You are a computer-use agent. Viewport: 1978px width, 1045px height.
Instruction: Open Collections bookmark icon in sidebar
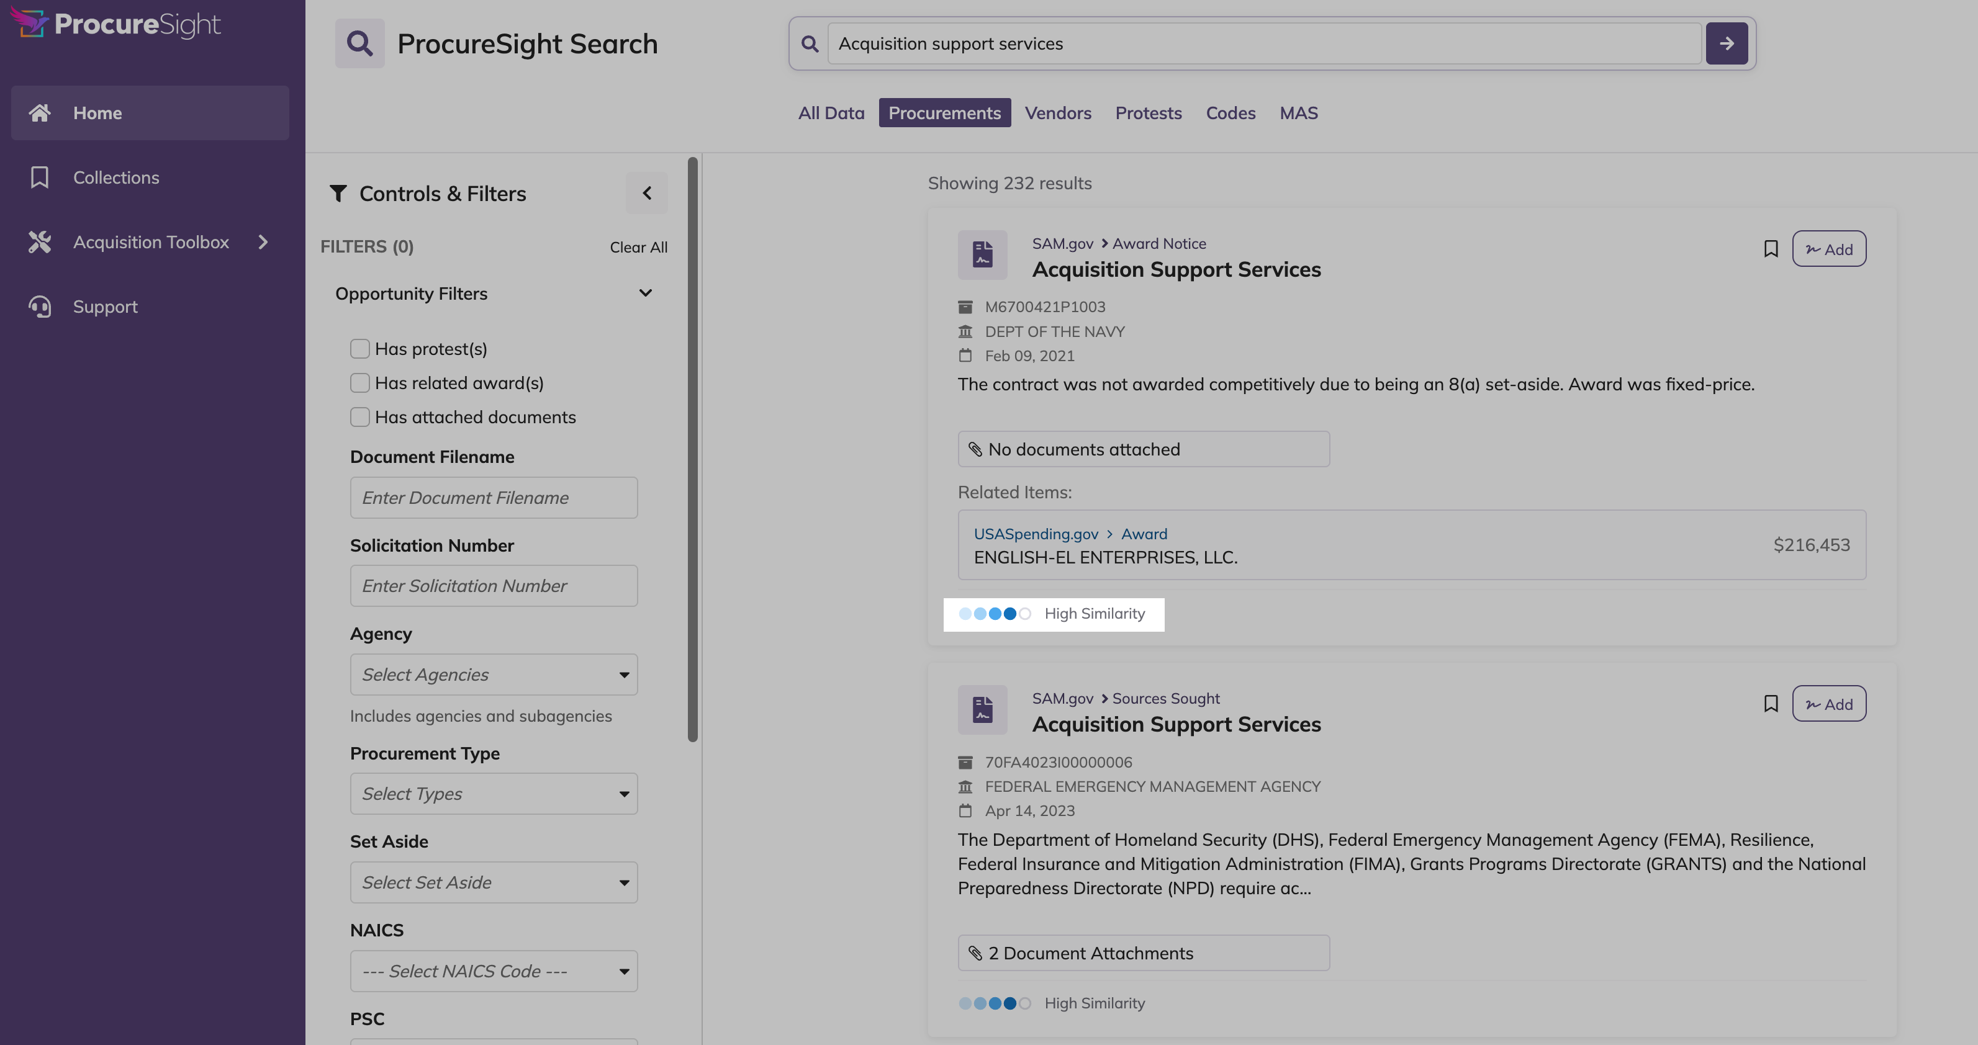point(39,177)
